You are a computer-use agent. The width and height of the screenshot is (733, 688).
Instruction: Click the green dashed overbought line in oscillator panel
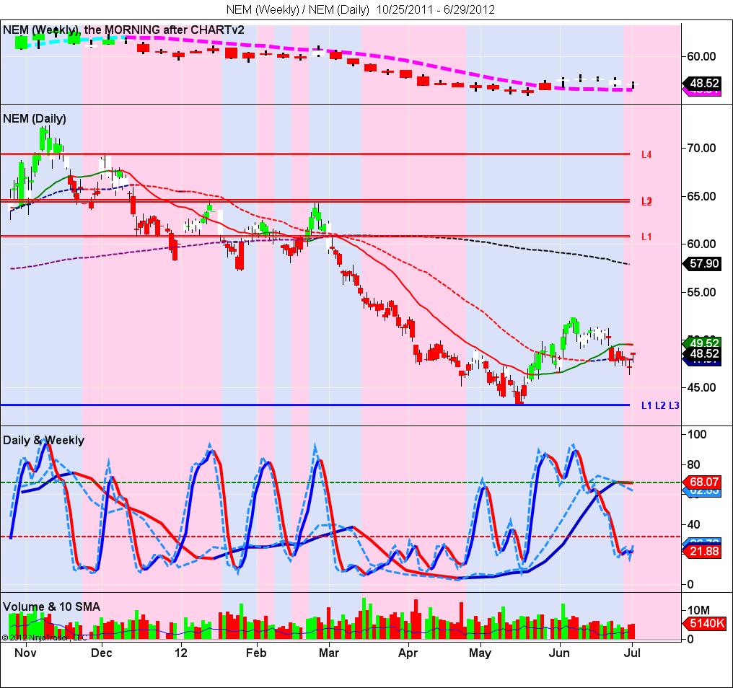tap(341, 482)
